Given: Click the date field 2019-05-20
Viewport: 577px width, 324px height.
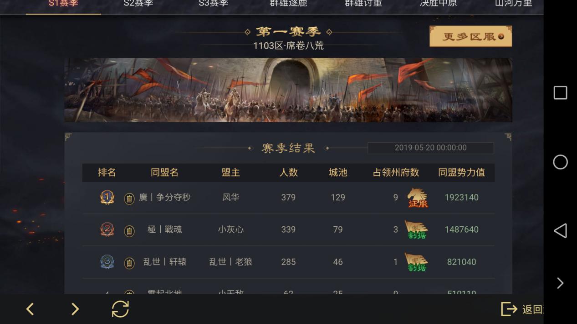Looking at the screenshot, I should 430,148.
